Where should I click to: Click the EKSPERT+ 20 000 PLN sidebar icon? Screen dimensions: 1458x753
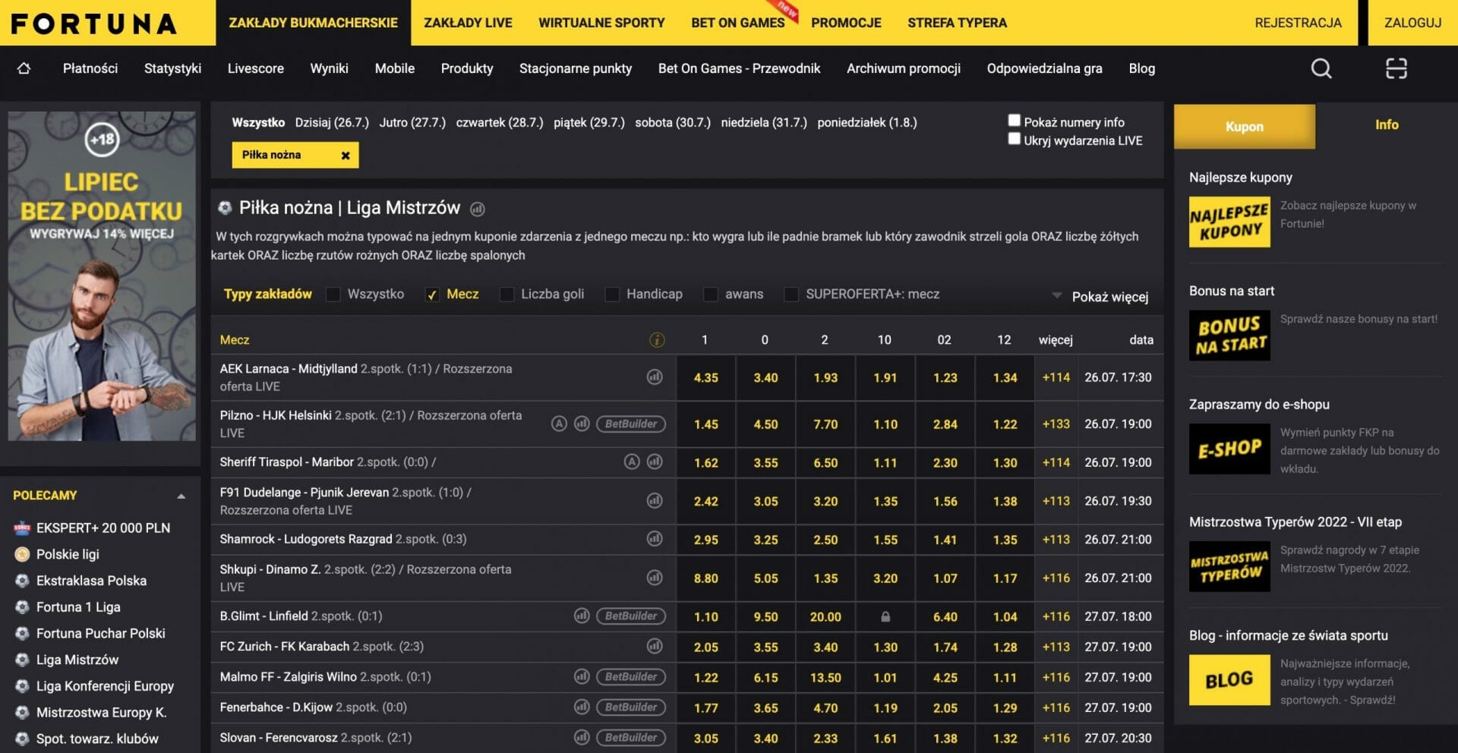(22, 528)
